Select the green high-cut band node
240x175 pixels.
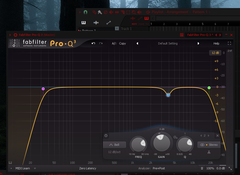(x=209, y=88)
